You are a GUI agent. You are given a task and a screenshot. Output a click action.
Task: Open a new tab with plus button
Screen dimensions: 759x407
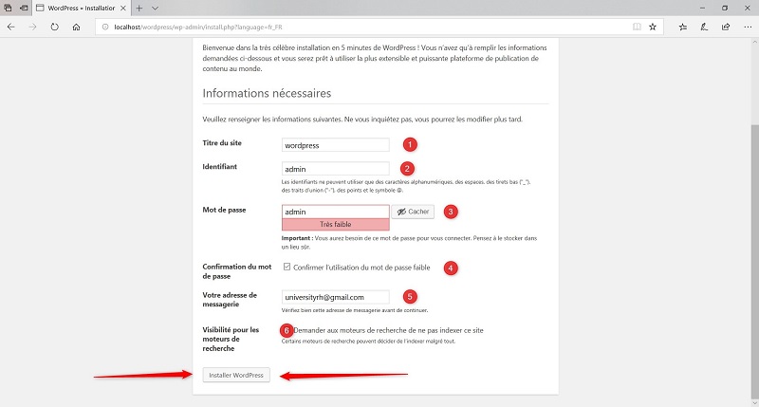point(139,9)
